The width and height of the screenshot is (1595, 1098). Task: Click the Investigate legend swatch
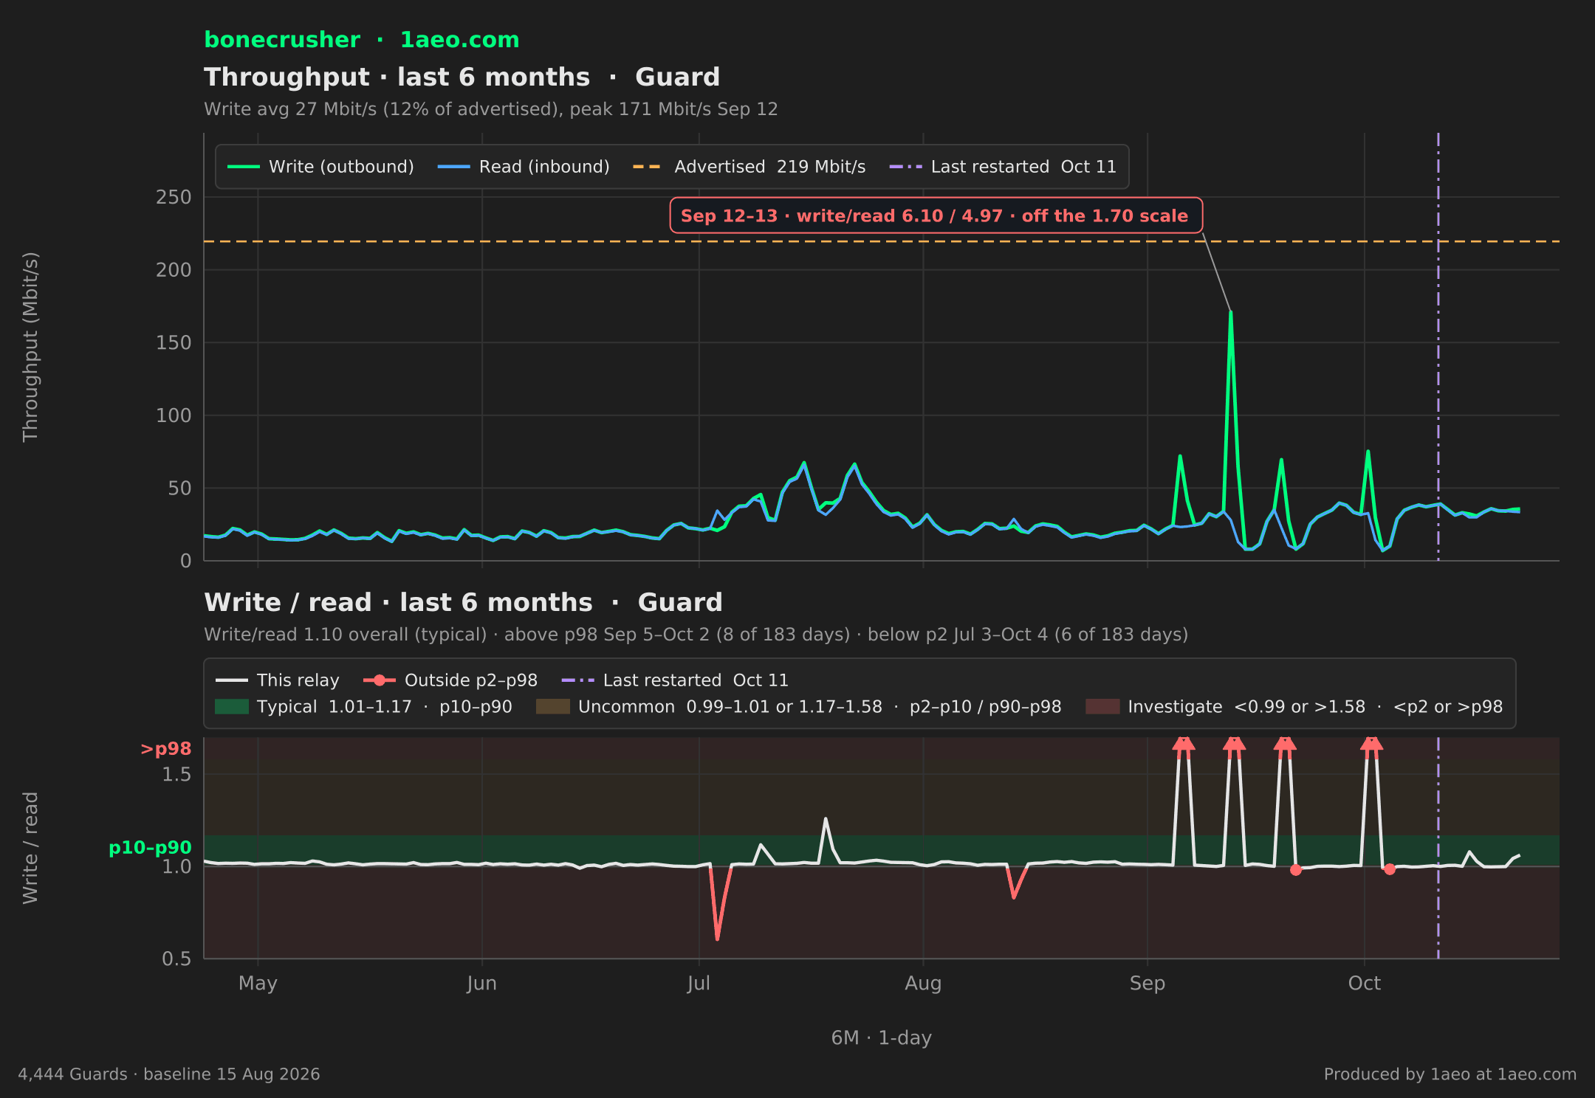tap(1102, 707)
